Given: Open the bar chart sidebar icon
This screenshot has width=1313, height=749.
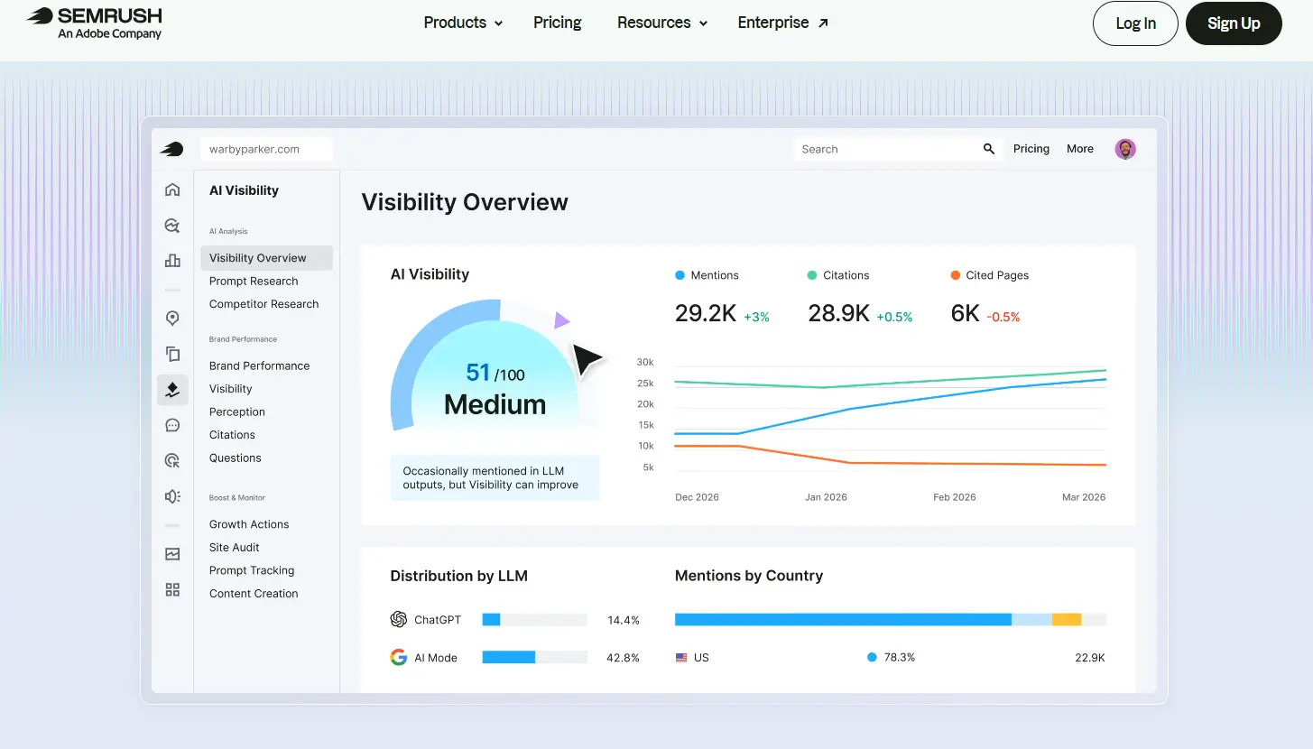Looking at the screenshot, I should 172,261.
